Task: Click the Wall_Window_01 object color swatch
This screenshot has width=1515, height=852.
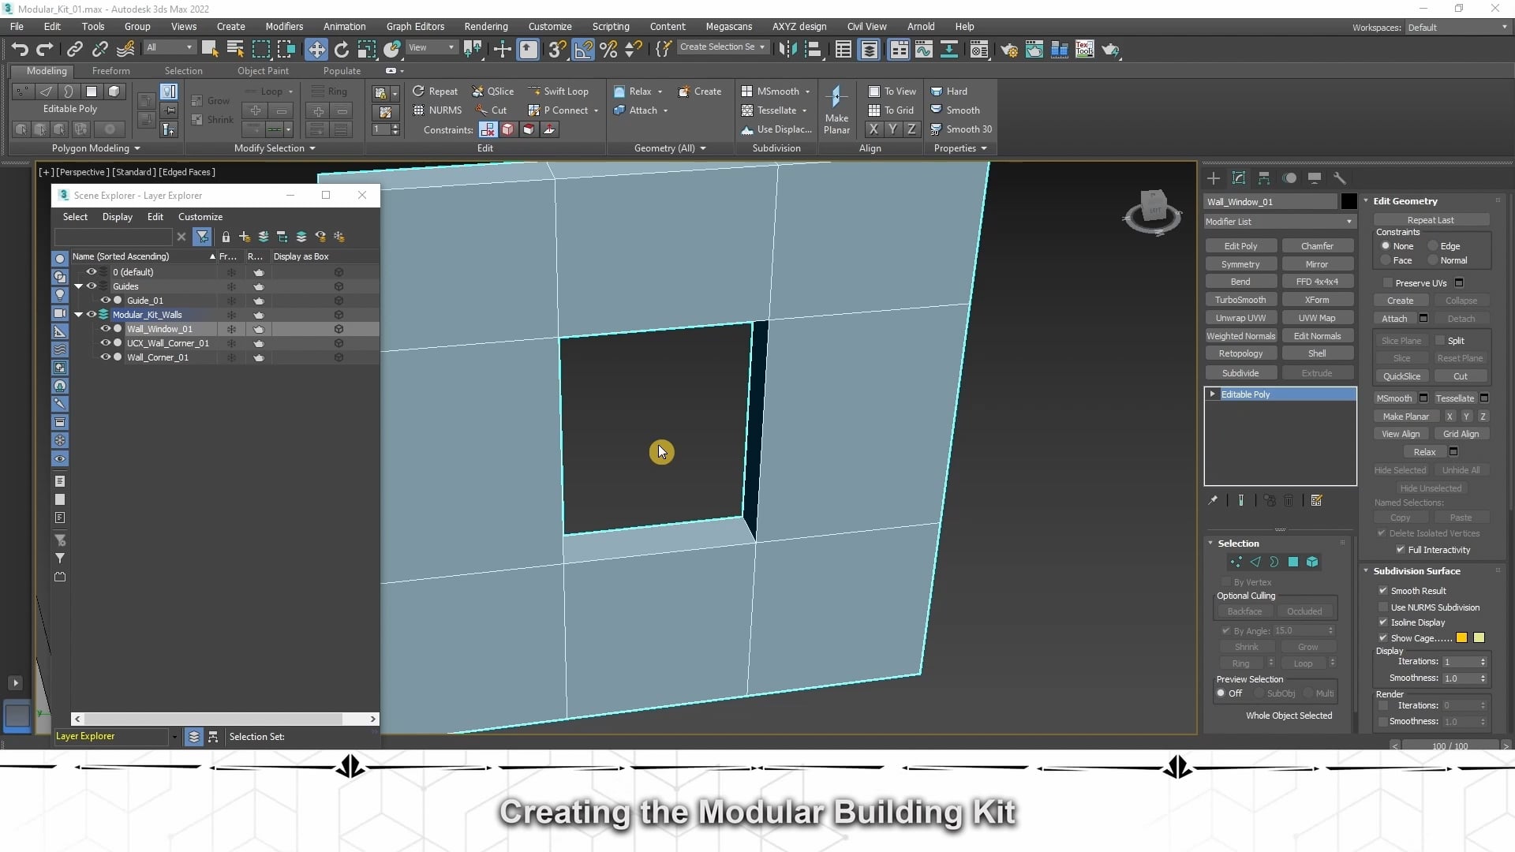Action: [1349, 202]
